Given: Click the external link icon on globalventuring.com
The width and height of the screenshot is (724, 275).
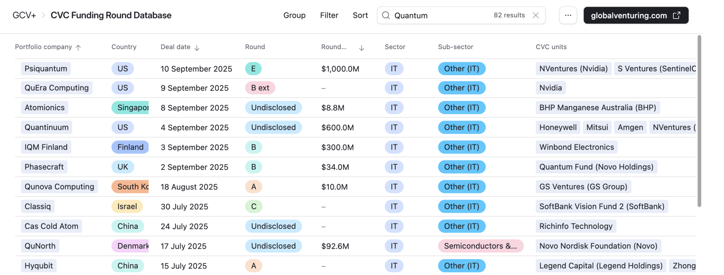Looking at the screenshot, I should pos(676,15).
